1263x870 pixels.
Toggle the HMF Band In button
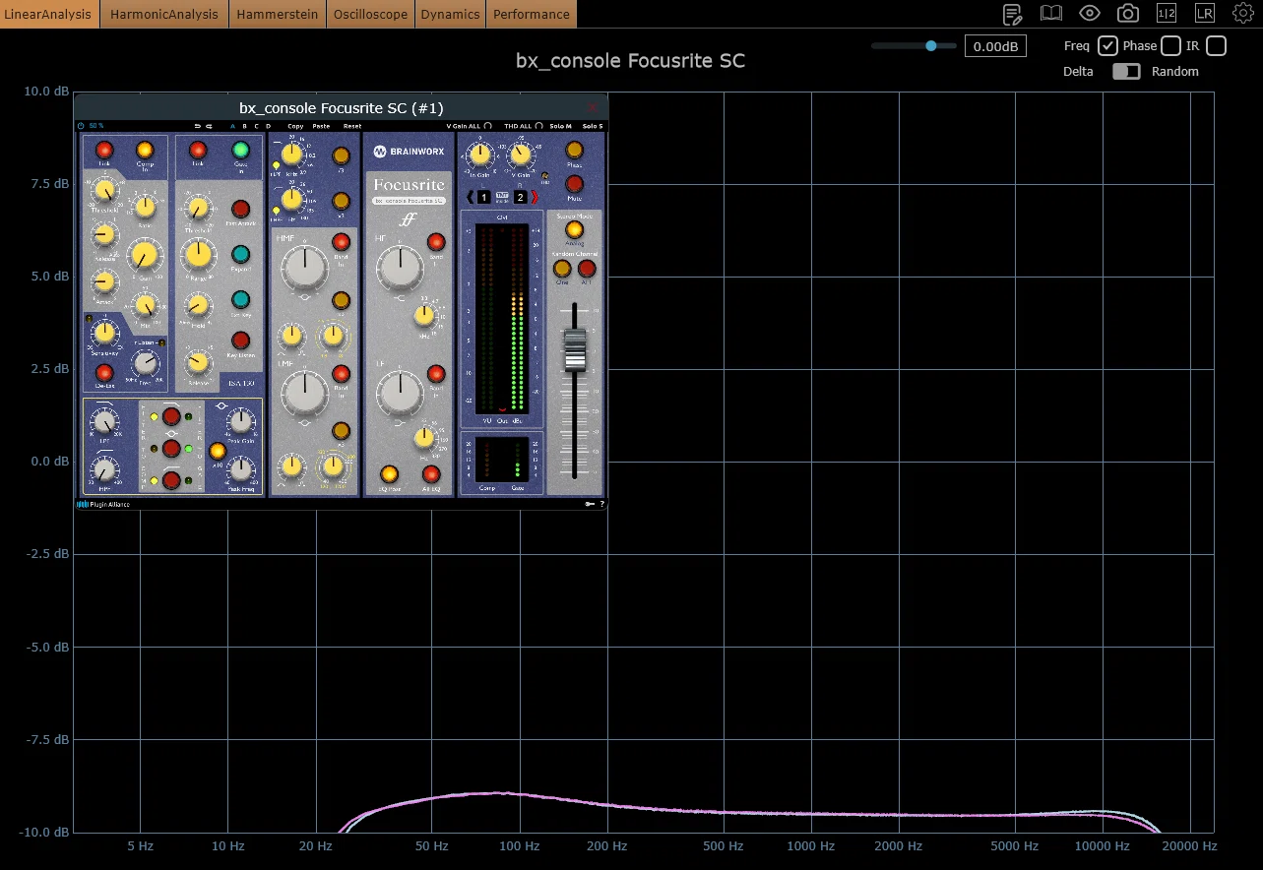(342, 242)
